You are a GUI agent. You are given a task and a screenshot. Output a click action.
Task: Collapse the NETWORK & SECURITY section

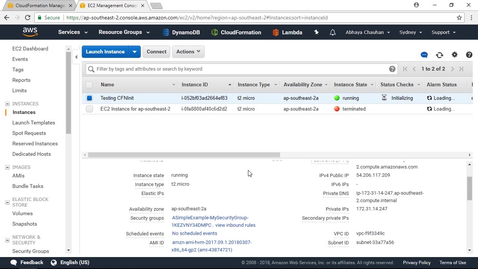(x=7, y=240)
